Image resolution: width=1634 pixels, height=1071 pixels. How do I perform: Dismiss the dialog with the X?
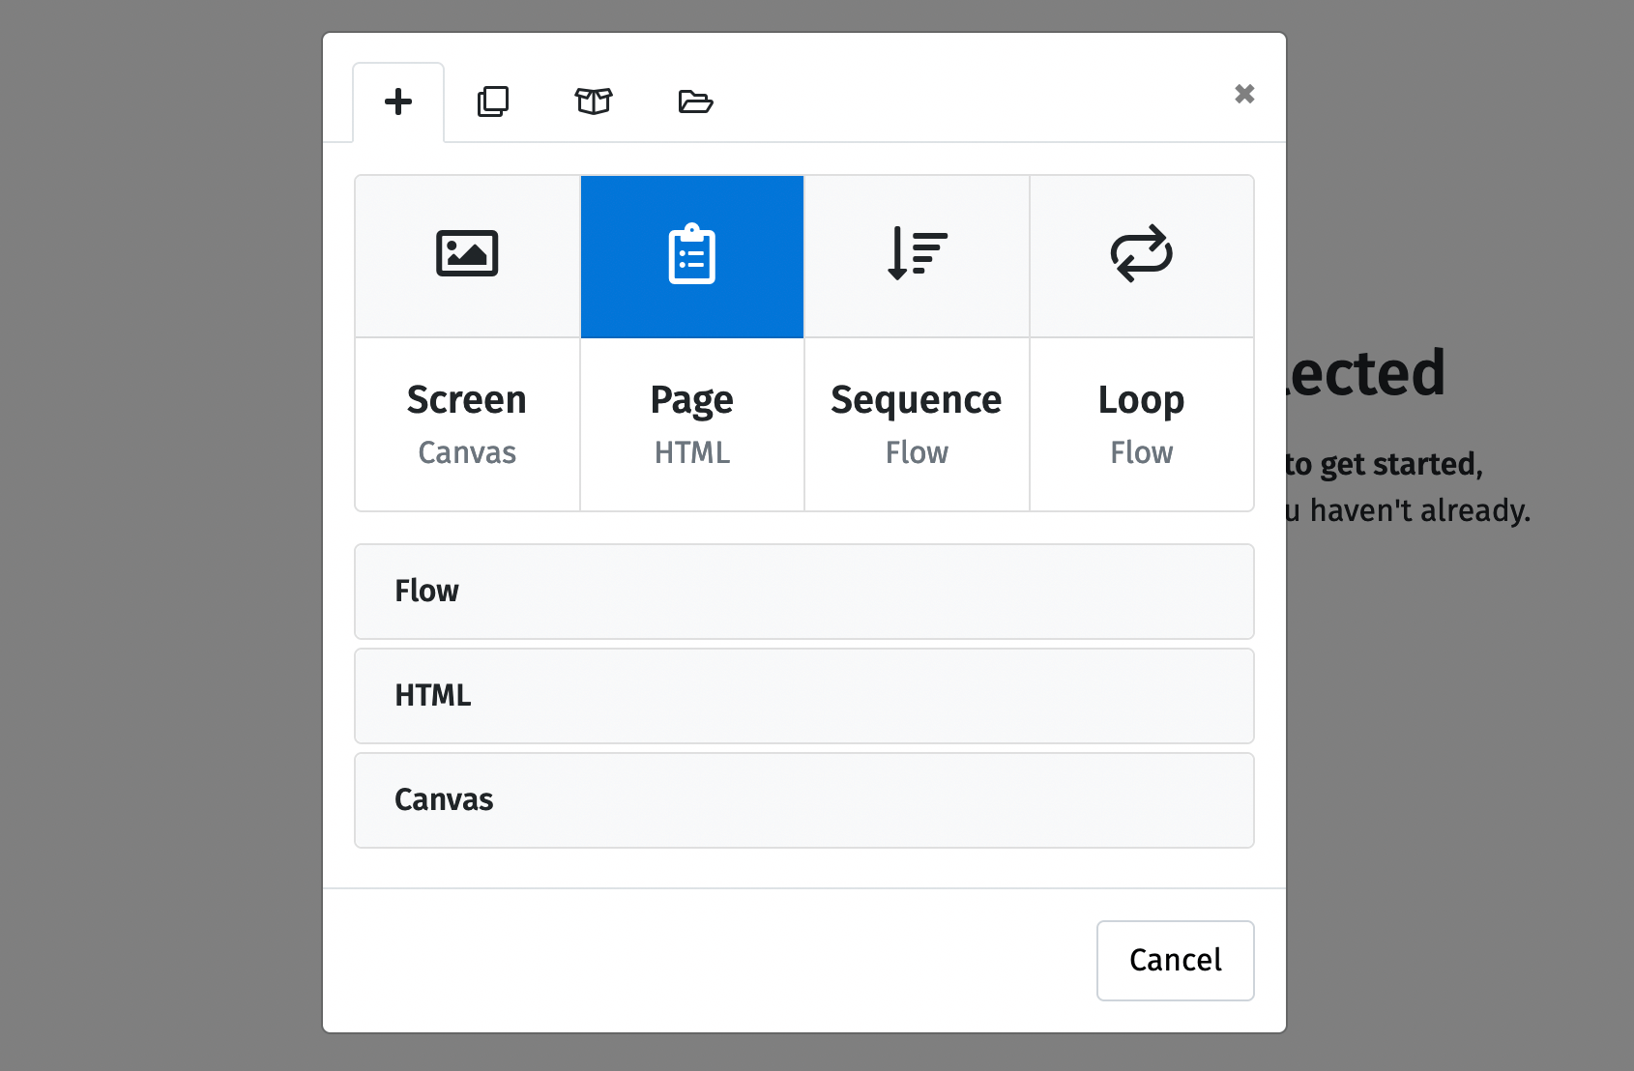[1244, 94]
